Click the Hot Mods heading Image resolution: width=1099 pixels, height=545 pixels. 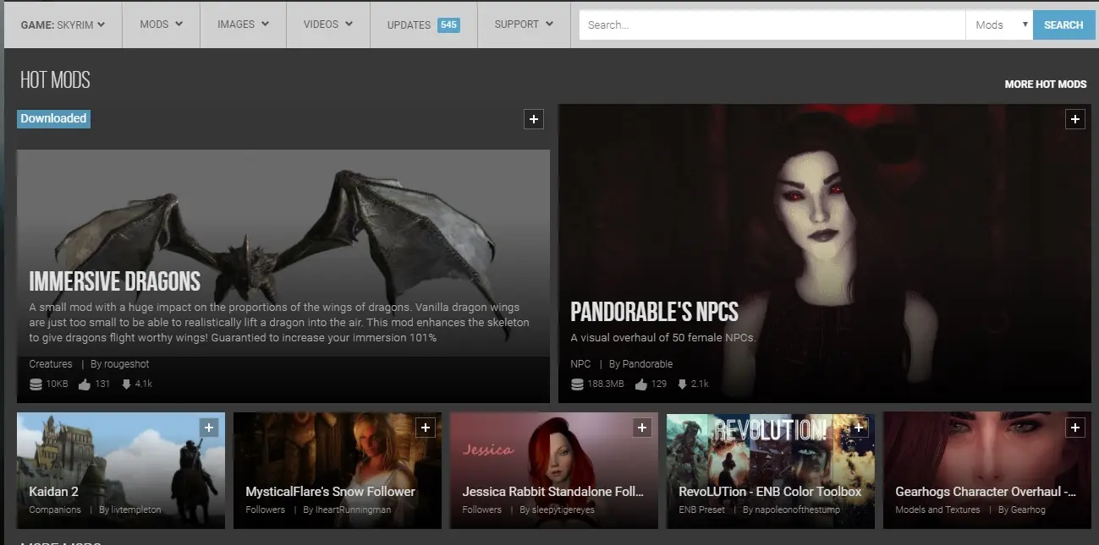tap(55, 80)
